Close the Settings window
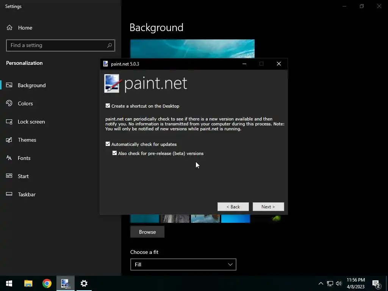The width and height of the screenshot is (388, 291). [x=379, y=6]
